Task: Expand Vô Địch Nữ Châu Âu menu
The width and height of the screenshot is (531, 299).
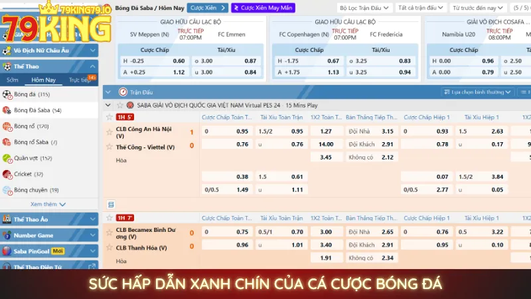Action: pos(92,50)
